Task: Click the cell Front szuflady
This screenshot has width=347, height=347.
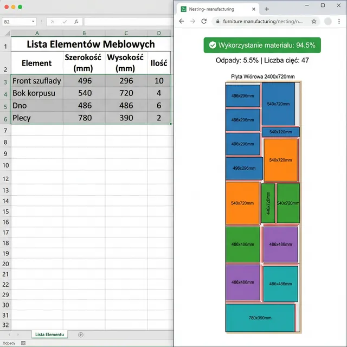Action: point(37,81)
